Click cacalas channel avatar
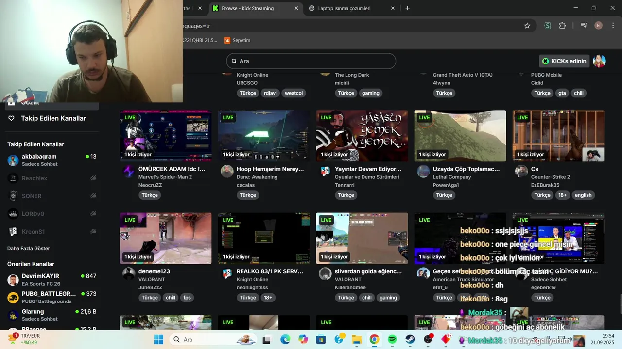Image resolution: width=622 pixels, height=349 pixels. [227, 171]
